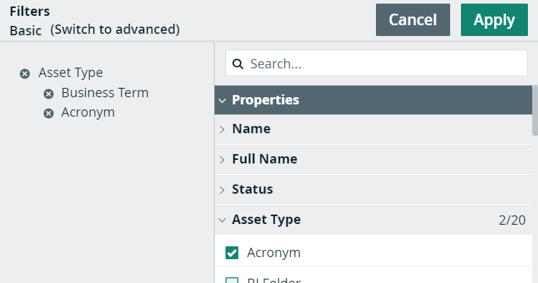Image resolution: width=538 pixels, height=283 pixels.
Task: Click the Basic mode label
Action: pyautogui.click(x=26, y=31)
